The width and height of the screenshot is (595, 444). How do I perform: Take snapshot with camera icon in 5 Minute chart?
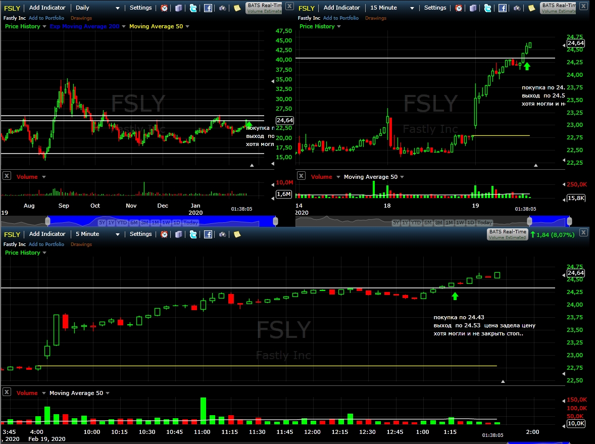[x=222, y=234]
